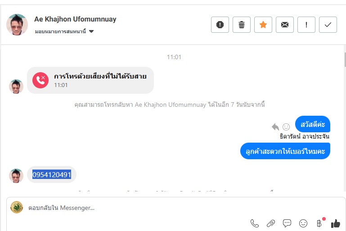Screen dimensions: 346x231
Task: Attach a file using the paperclip icon
Action: click(x=271, y=223)
